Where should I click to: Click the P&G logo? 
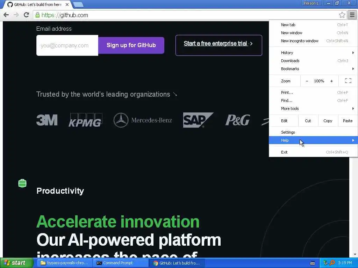pyautogui.click(x=238, y=120)
